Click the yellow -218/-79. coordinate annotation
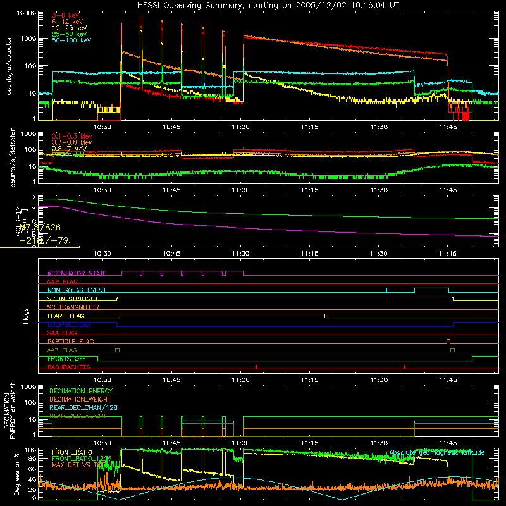The width and height of the screenshot is (506, 506). point(45,240)
